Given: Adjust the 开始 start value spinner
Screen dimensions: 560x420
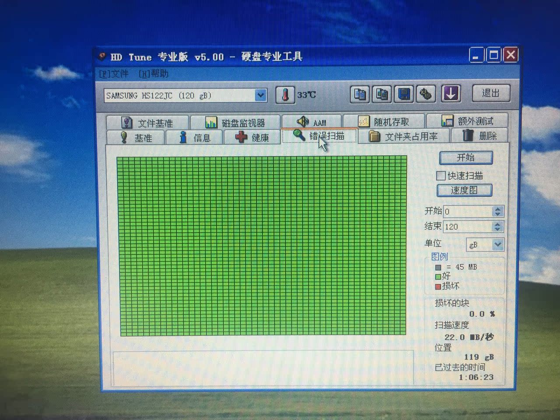Looking at the screenshot, I should [497, 211].
